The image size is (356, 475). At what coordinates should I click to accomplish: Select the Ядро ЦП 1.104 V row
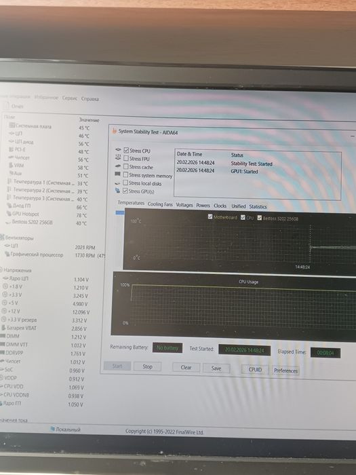[x=45, y=279]
